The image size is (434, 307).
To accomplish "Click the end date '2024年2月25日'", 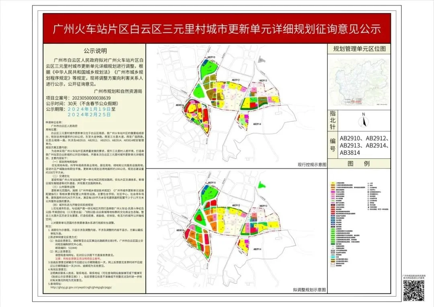I will (x=89, y=115).
